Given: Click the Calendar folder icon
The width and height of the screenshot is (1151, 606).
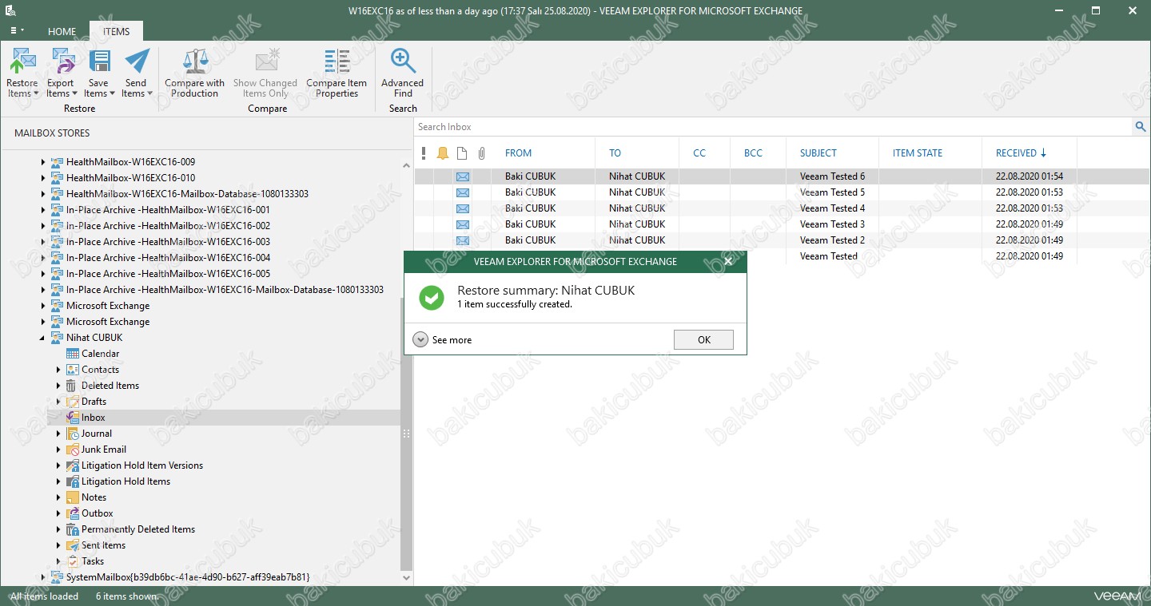Looking at the screenshot, I should click(x=73, y=354).
